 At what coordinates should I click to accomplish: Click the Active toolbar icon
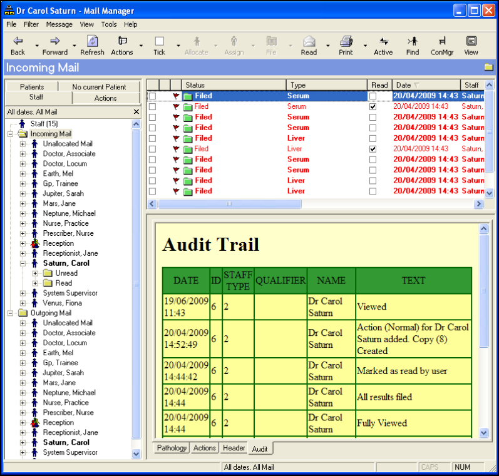[383, 42]
